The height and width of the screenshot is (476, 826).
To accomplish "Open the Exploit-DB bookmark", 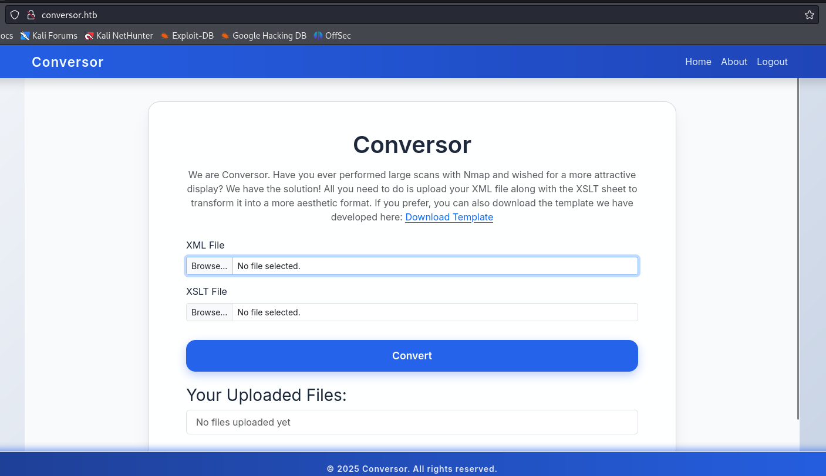I will (x=187, y=36).
